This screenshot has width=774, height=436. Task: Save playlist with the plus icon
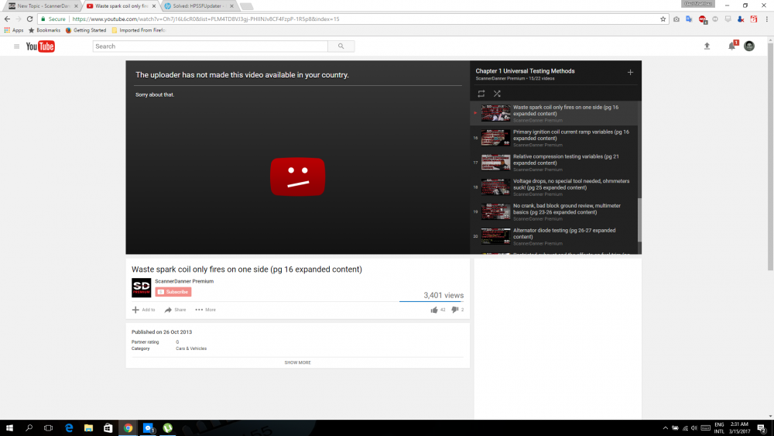click(x=630, y=72)
